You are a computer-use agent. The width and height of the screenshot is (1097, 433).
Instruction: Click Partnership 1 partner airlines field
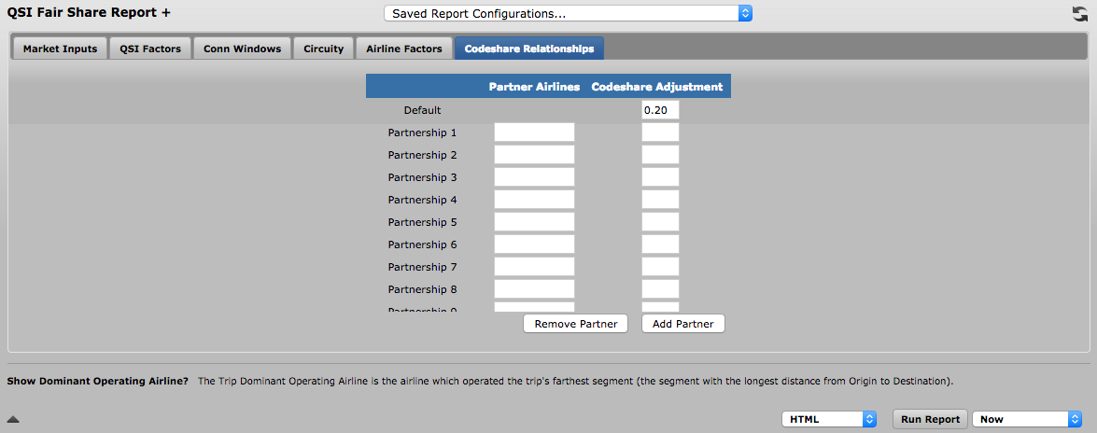click(535, 133)
